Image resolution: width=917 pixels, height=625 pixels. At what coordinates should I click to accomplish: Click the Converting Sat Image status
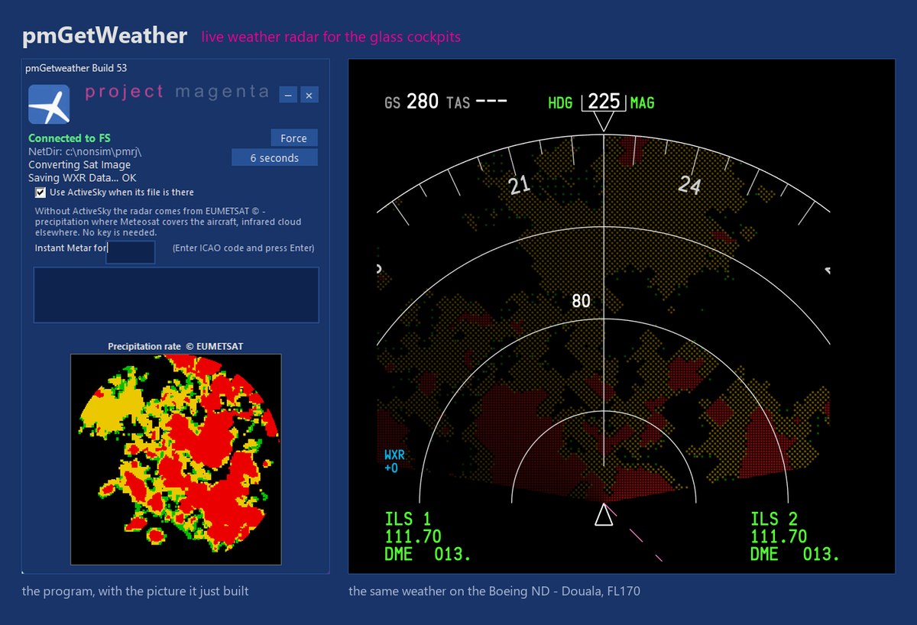(79, 164)
